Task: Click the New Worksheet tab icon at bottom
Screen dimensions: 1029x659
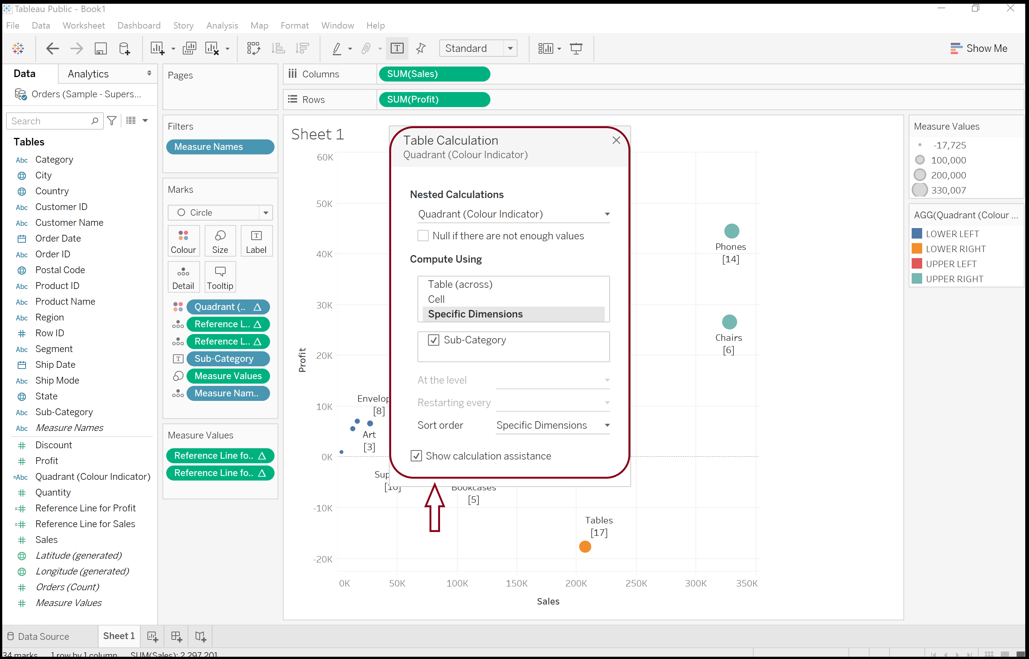Action: pyautogui.click(x=153, y=637)
